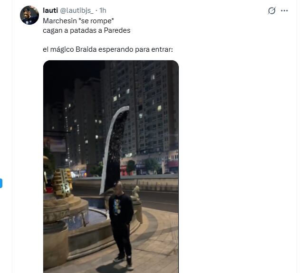This screenshot has height=273, width=307.
Task: Open the Grok explain-post icon
Action: pyautogui.click(x=272, y=10)
